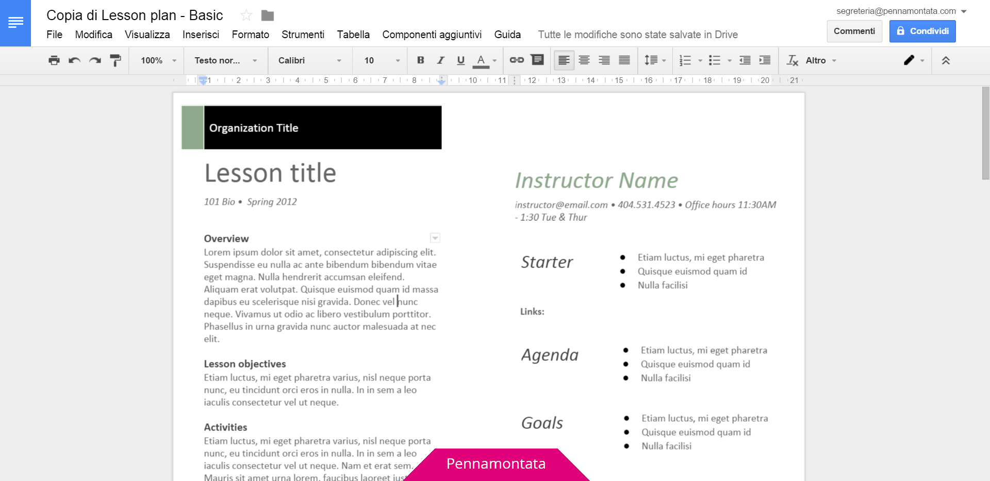Viewport: 990px width, 481px height.
Task: Click the Condividi button
Action: click(922, 31)
